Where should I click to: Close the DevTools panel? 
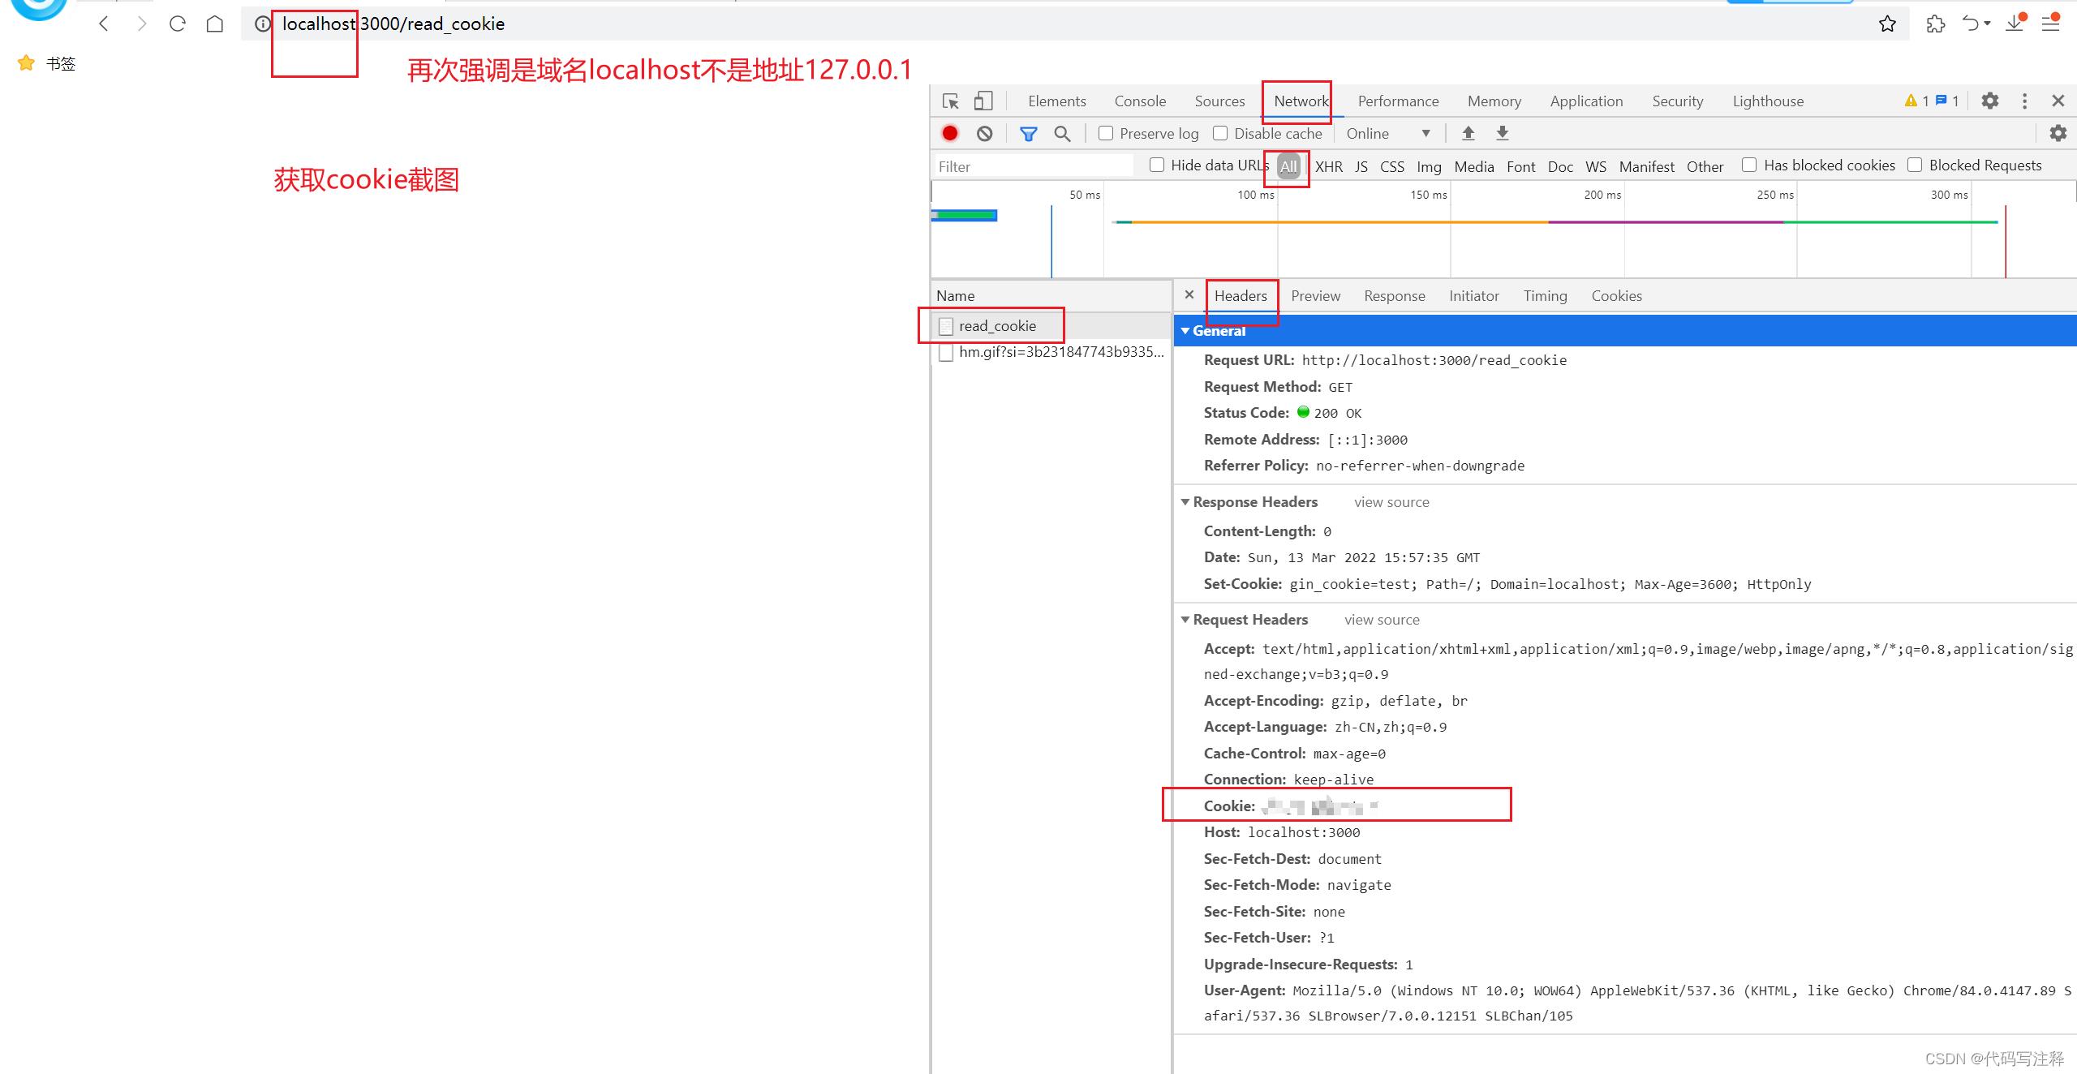coord(2058,101)
